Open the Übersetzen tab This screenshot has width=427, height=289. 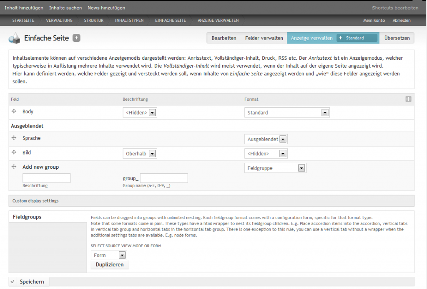tap(397, 38)
